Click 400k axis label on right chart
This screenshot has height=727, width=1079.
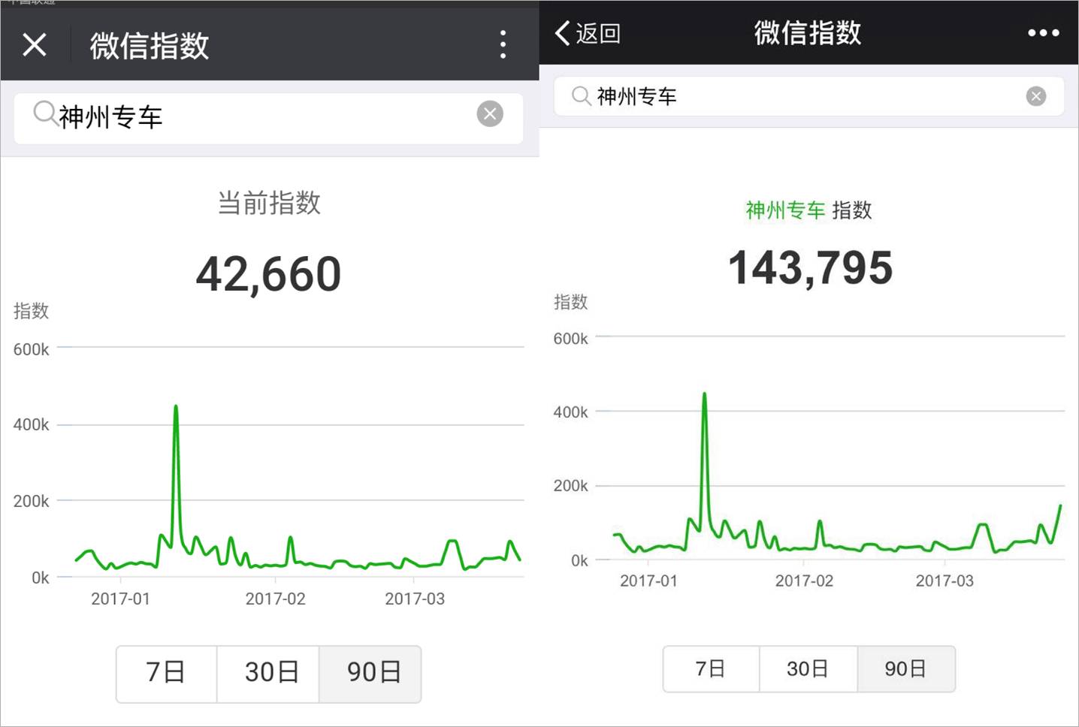[x=570, y=412]
